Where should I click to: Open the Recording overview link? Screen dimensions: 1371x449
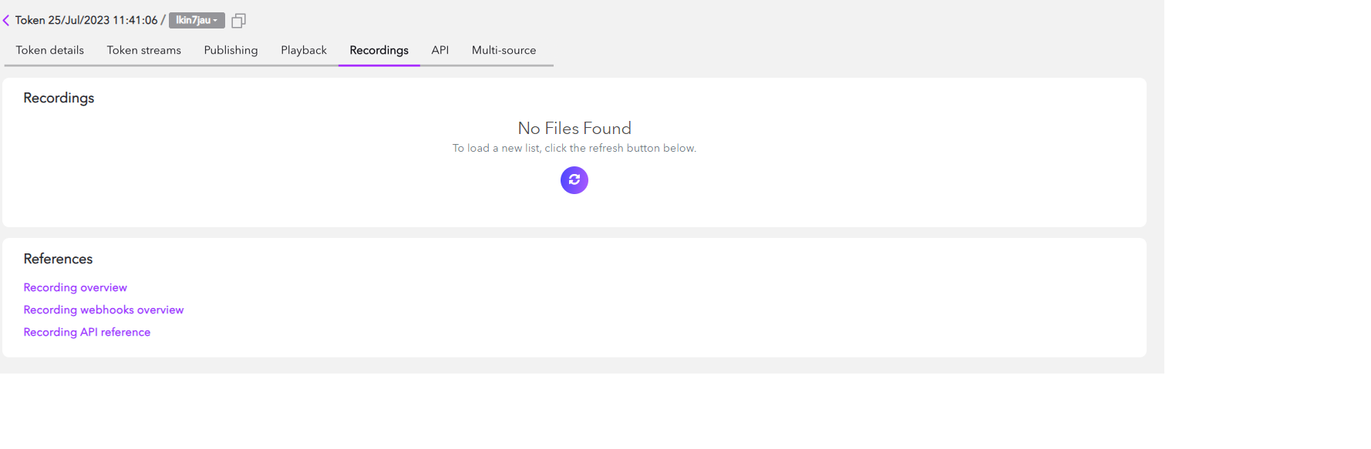click(76, 287)
